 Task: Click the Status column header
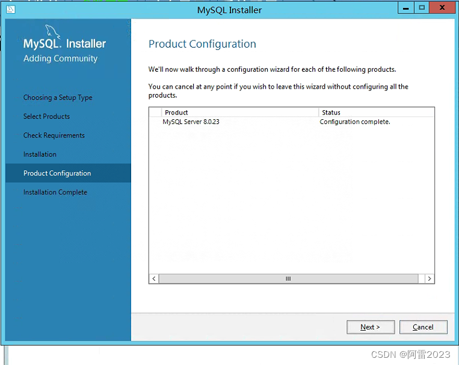pyautogui.click(x=377, y=113)
